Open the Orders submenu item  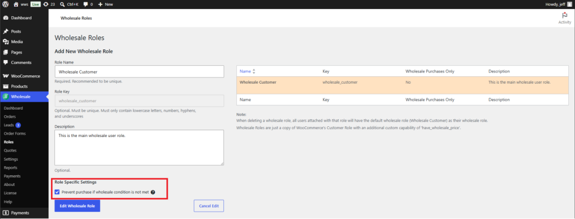click(x=10, y=117)
